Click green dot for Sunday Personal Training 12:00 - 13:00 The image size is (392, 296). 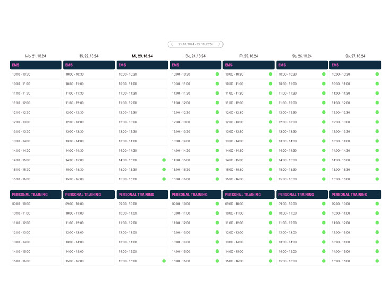coord(377,232)
